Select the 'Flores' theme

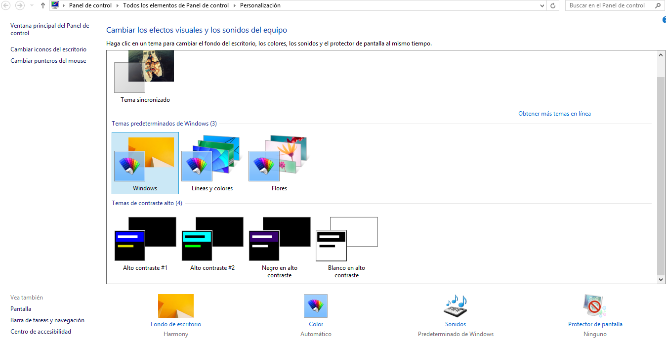(280, 163)
